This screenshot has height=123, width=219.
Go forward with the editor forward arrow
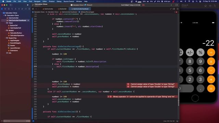(x=38, y=9)
